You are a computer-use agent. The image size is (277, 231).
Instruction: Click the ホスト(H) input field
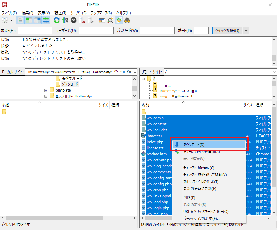click(35, 31)
